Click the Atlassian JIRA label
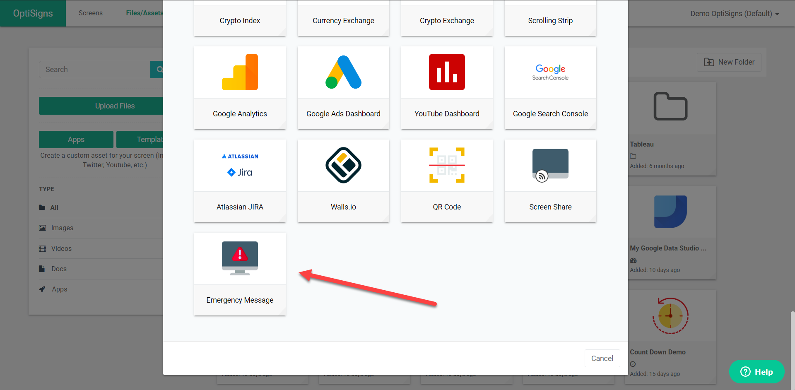 tap(240, 207)
